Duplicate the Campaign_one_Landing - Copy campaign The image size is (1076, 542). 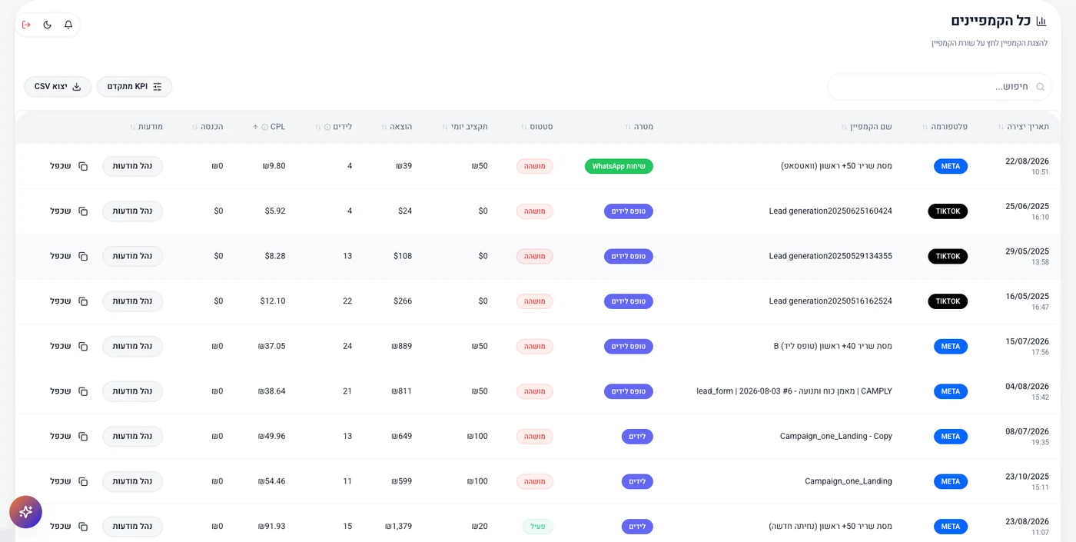69,436
